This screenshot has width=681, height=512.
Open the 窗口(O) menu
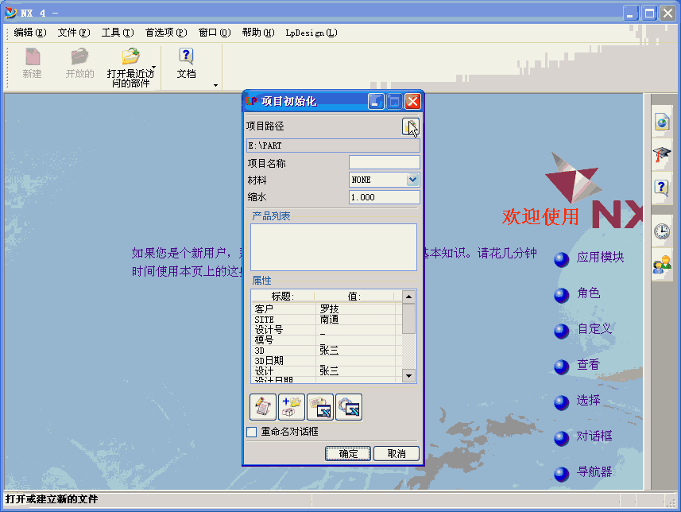point(215,33)
